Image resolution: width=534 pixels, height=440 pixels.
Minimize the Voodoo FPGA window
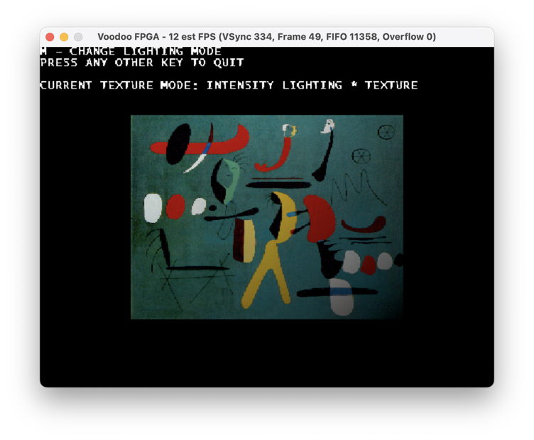click(x=64, y=37)
